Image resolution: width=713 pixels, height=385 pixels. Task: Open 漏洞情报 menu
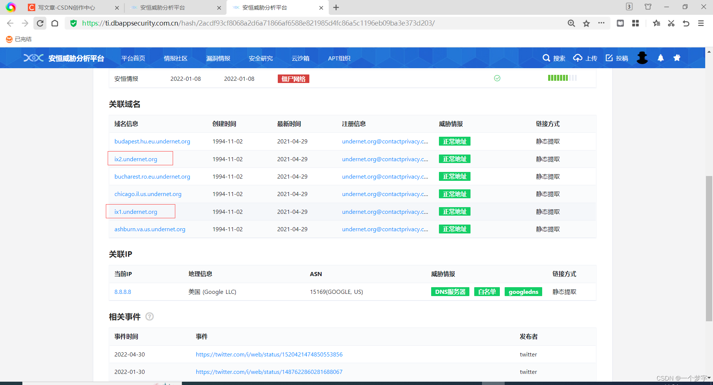[218, 59]
